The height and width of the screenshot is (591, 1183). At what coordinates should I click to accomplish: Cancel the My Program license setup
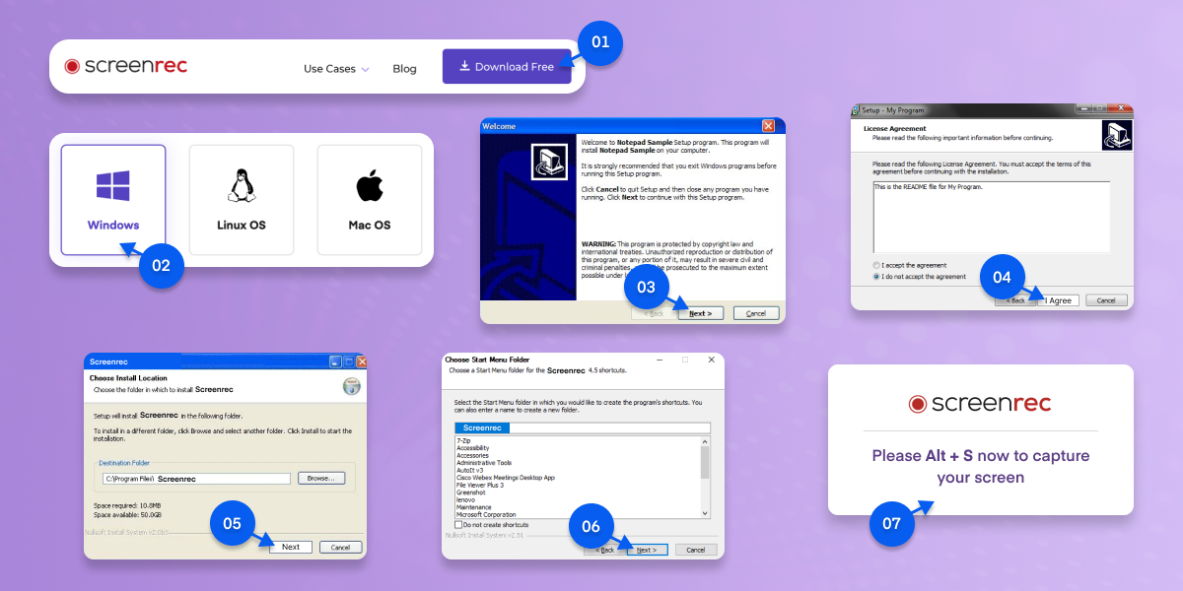pyautogui.click(x=1106, y=300)
